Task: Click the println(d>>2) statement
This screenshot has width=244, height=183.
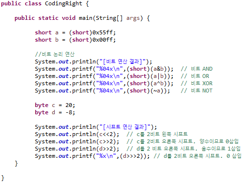Action: (77, 149)
